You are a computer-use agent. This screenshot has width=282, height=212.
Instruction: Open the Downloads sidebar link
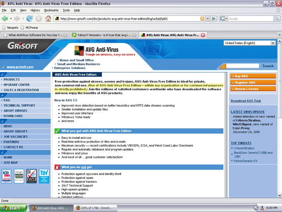(25, 116)
